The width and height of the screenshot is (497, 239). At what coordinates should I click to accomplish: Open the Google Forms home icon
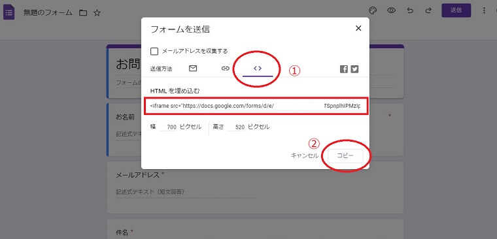9,12
